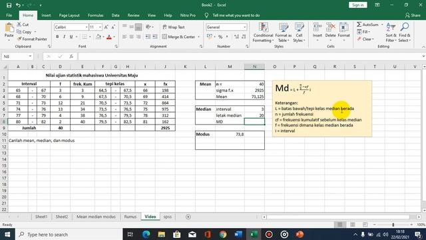Click the Cut scissors icon
Image resolution: width=426 pixels, height=240 pixels.
pos(19,25)
